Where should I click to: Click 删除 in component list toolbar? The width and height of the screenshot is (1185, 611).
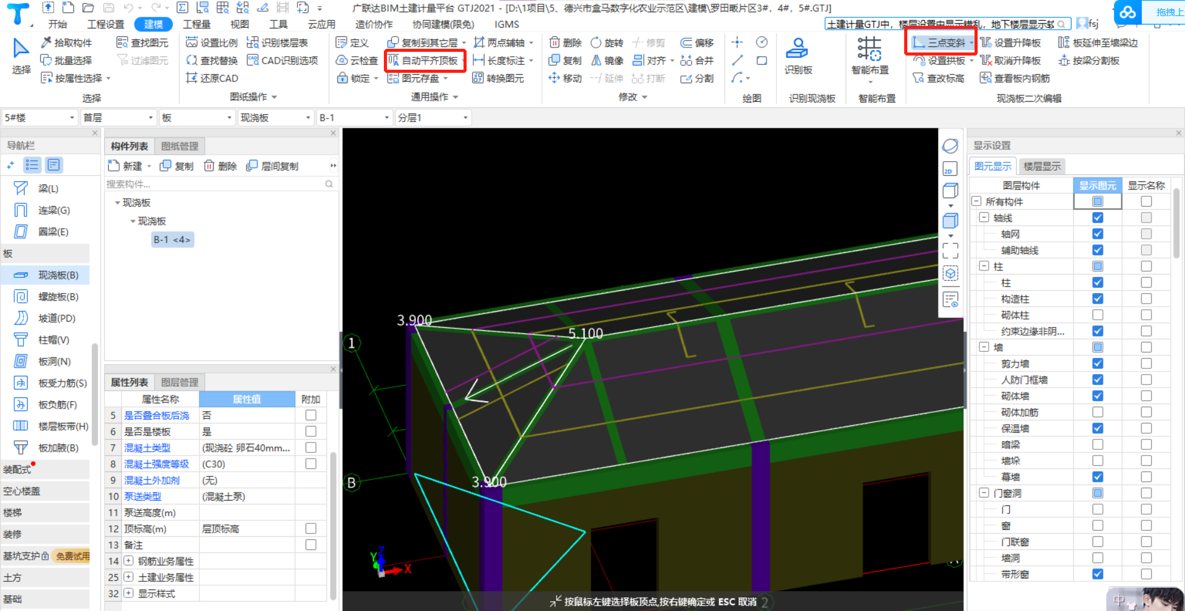[x=220, y=166]
